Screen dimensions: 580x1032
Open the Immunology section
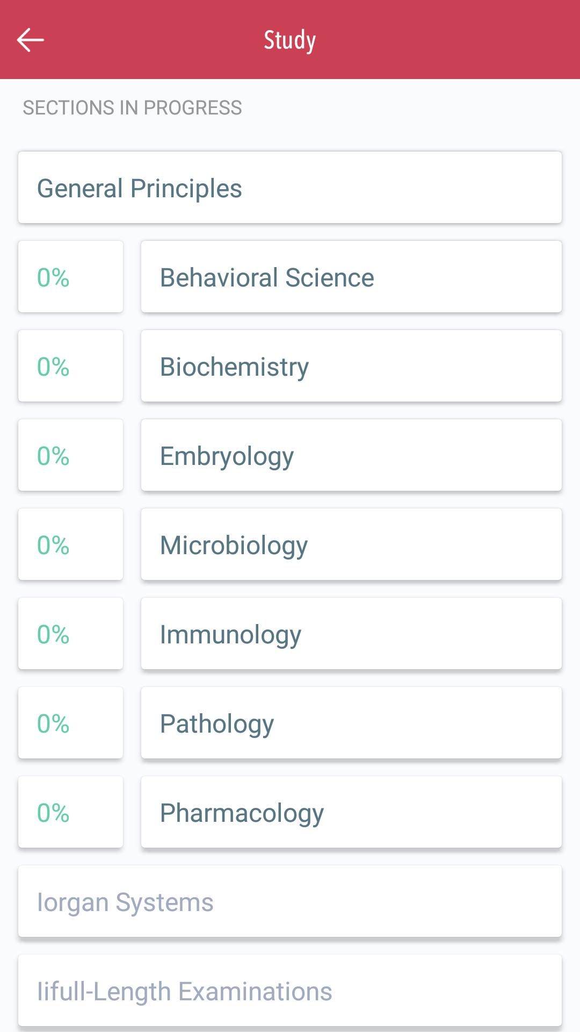351,634
